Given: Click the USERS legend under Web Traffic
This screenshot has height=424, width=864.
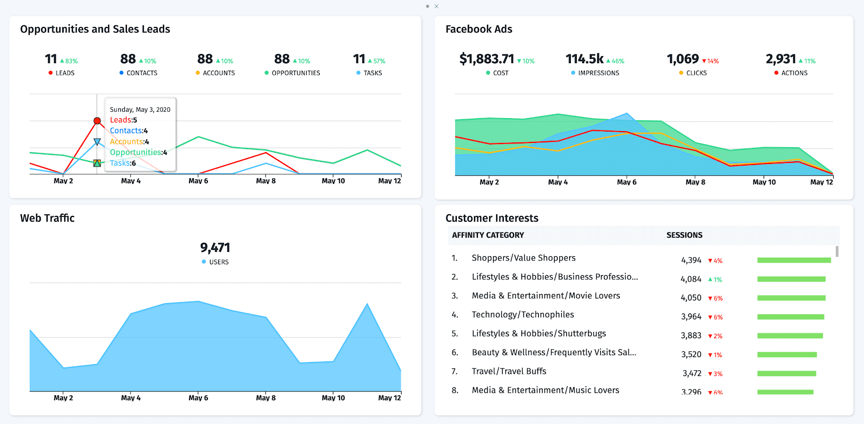Looking at the screenshot, I should (215, 262).
